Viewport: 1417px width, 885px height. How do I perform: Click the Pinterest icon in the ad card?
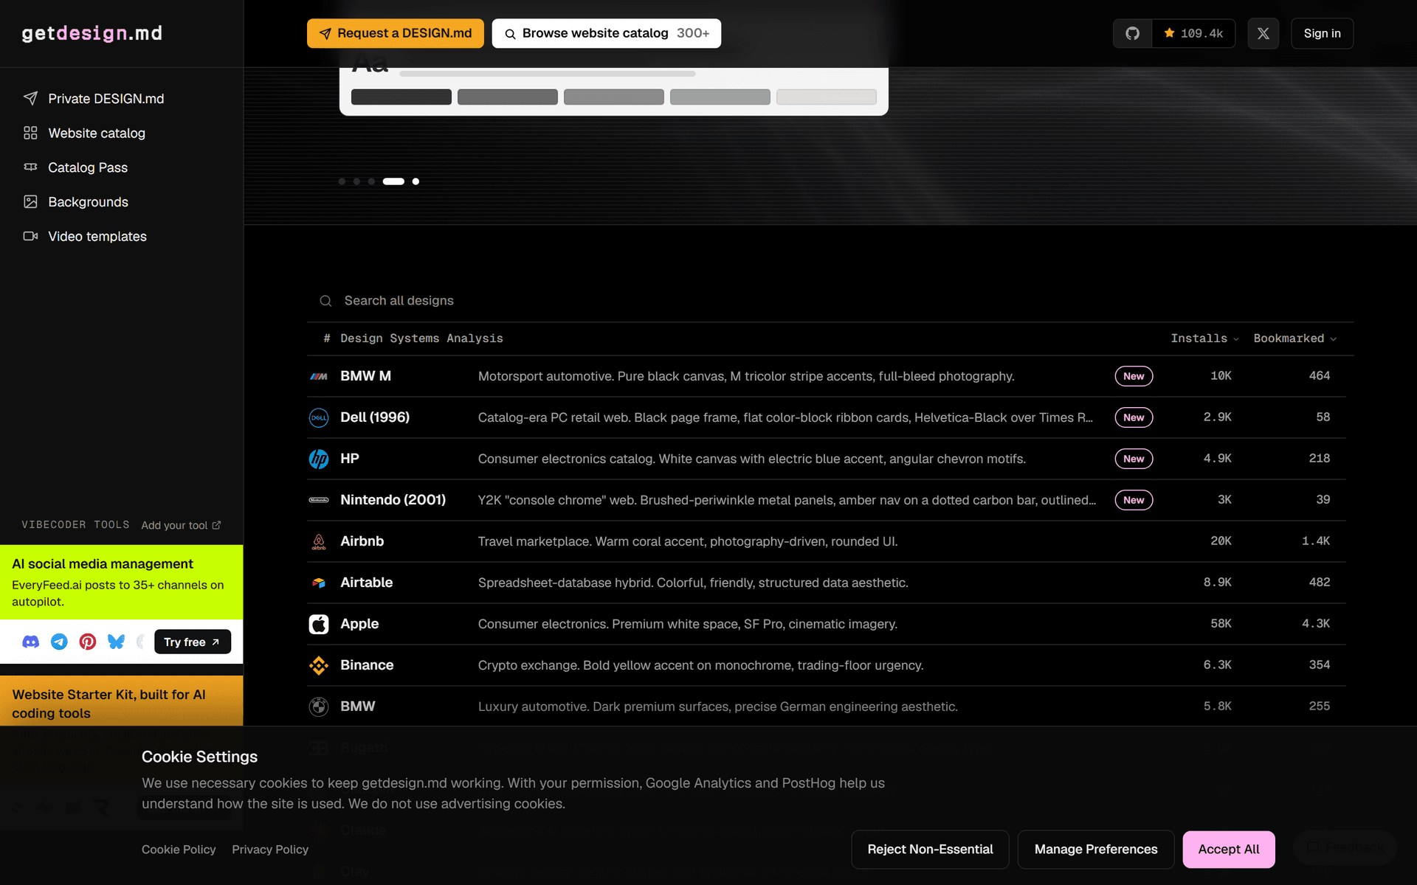click(x=88, y=642)
